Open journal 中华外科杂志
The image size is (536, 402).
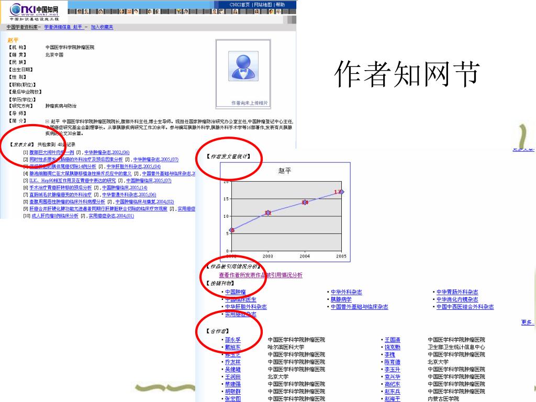click(347, 292)
